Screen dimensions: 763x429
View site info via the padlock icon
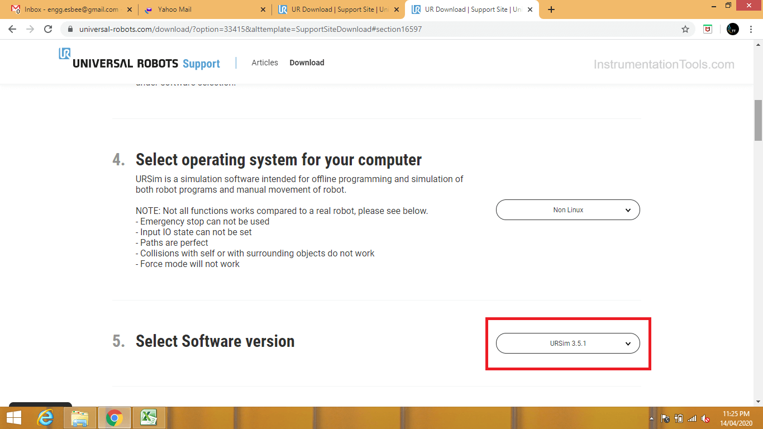[70, 29]
